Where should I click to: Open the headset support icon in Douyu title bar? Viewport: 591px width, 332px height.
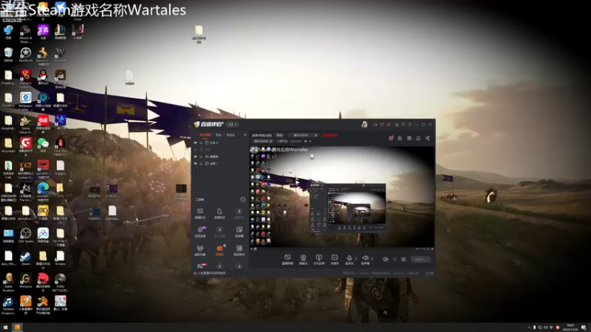[x=375, y=125]
